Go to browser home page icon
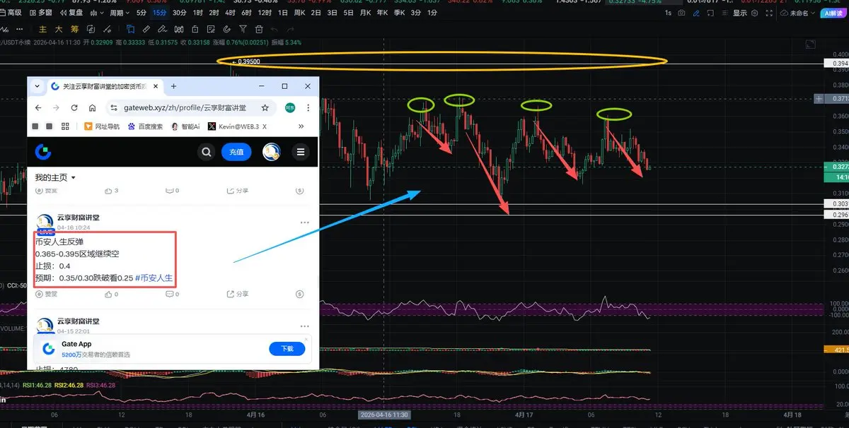This screenshot has height=428, width=849. point(93,108)
